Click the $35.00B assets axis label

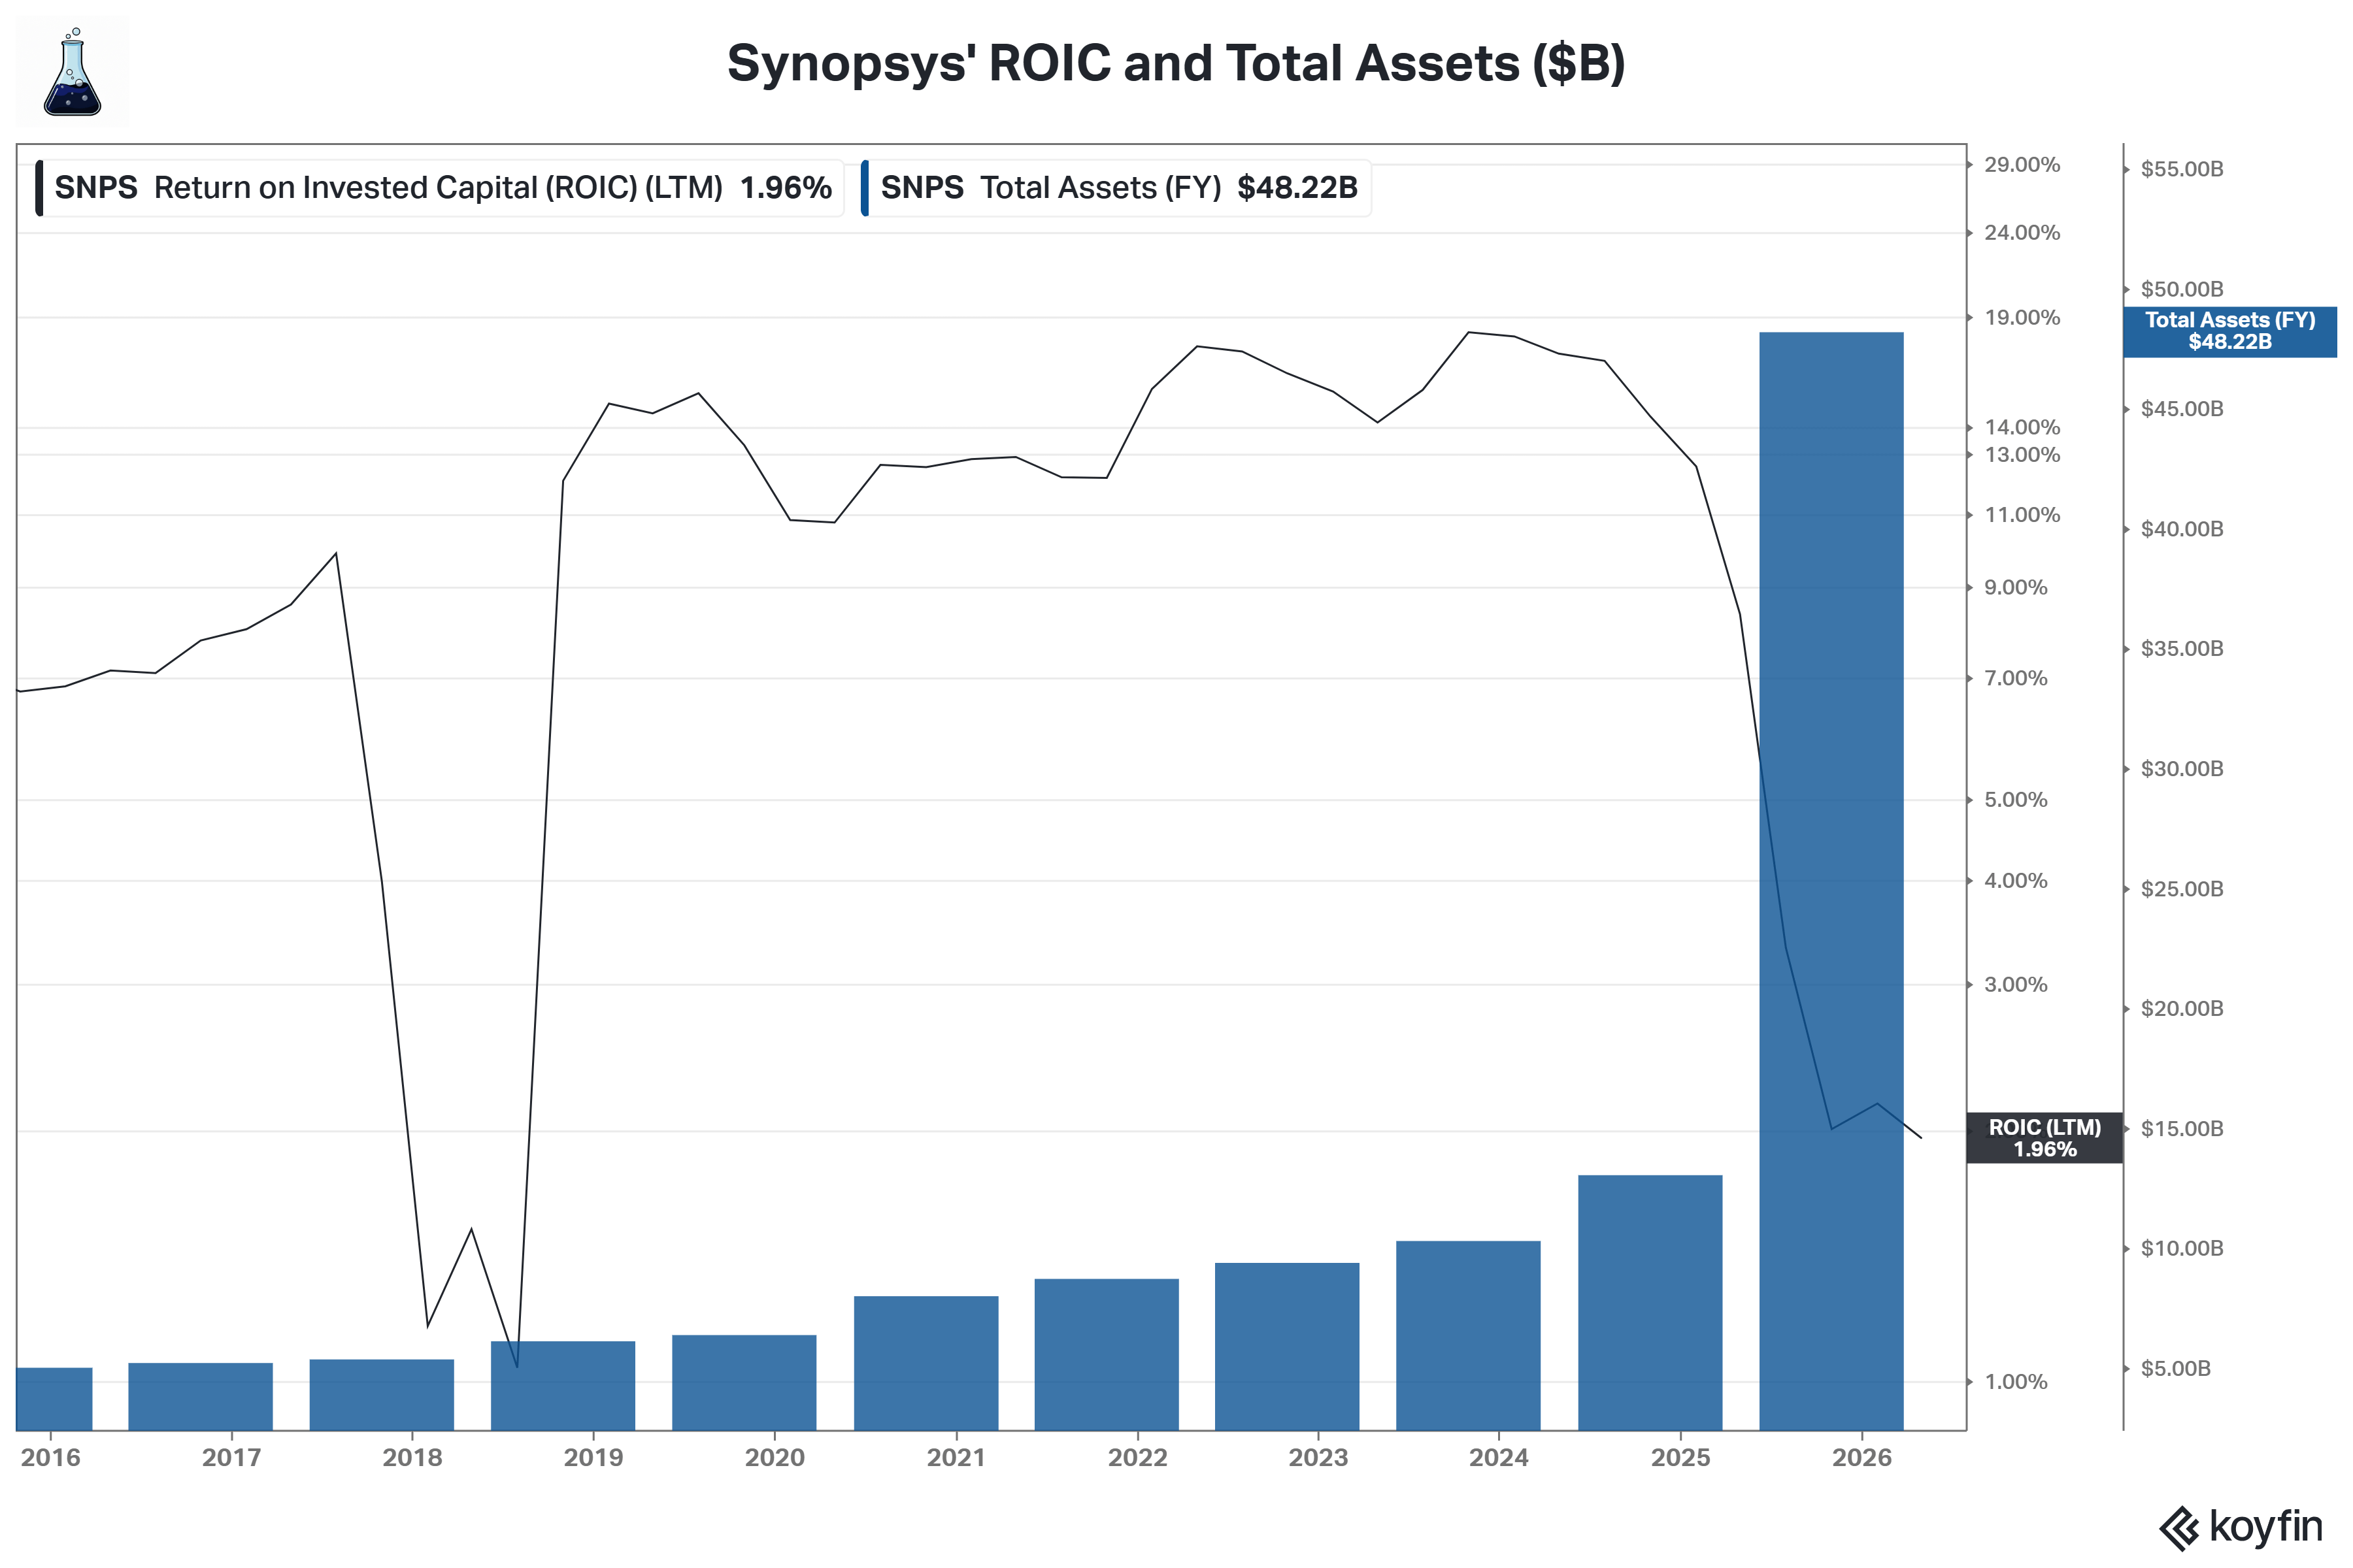click(x=2182, y=649)
